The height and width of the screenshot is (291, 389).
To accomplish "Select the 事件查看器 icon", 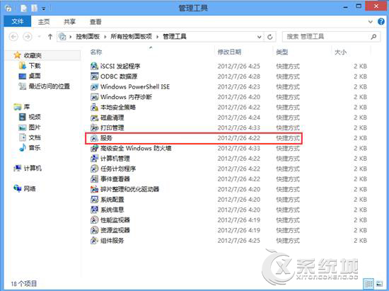I will pyautogui.click(x=95, y=179).
